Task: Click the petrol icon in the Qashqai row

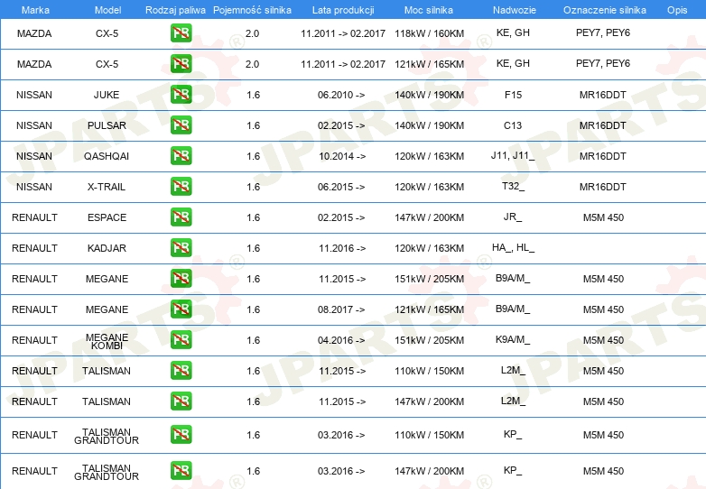Action: (x=181, y=156)
